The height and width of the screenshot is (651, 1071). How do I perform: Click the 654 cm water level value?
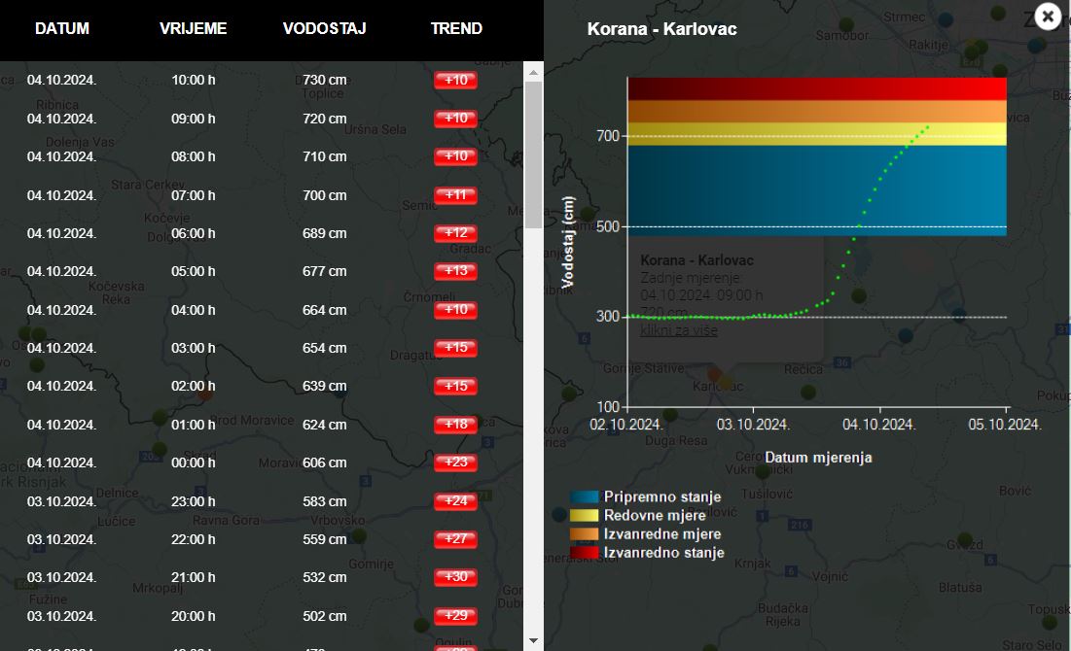[x=325, y=348]
